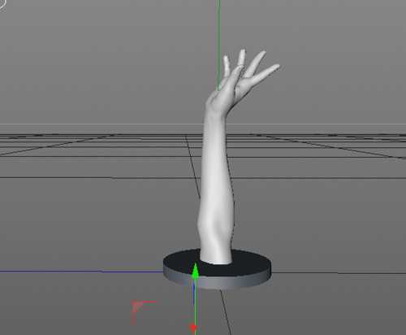The image size is (406, 335).
Task: Click the red axis dot handle
Action: (193, 328)
